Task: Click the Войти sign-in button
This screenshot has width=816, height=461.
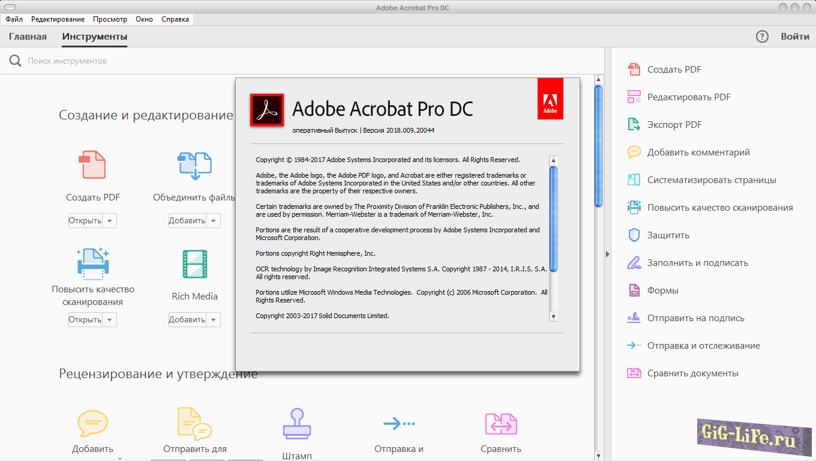Action: pos(794,37)
